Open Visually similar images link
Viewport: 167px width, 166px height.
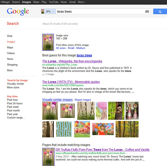pyautogui.click(x=57, y=100)
